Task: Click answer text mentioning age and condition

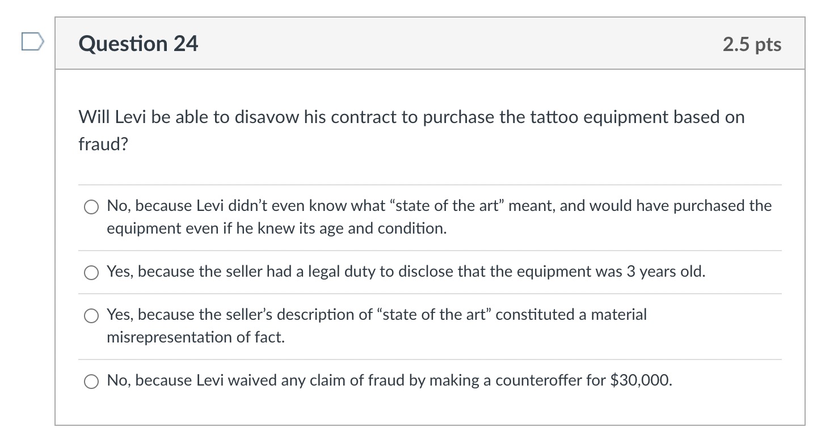Action: [276, 228]
